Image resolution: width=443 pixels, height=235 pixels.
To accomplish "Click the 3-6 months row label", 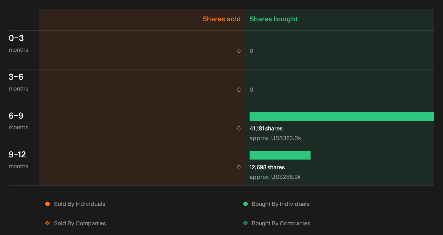I will pyautogui.click(x=18, y=82).
